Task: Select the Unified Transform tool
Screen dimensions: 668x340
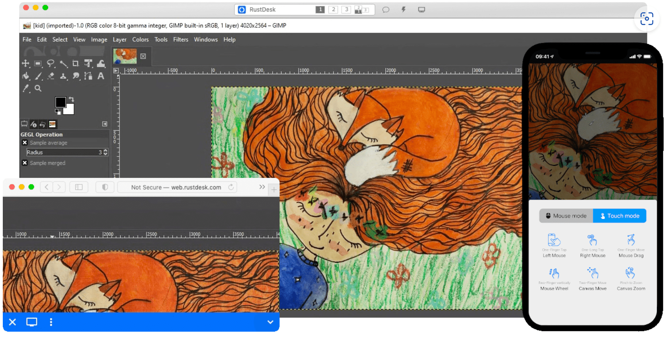Action: [88, 64]
